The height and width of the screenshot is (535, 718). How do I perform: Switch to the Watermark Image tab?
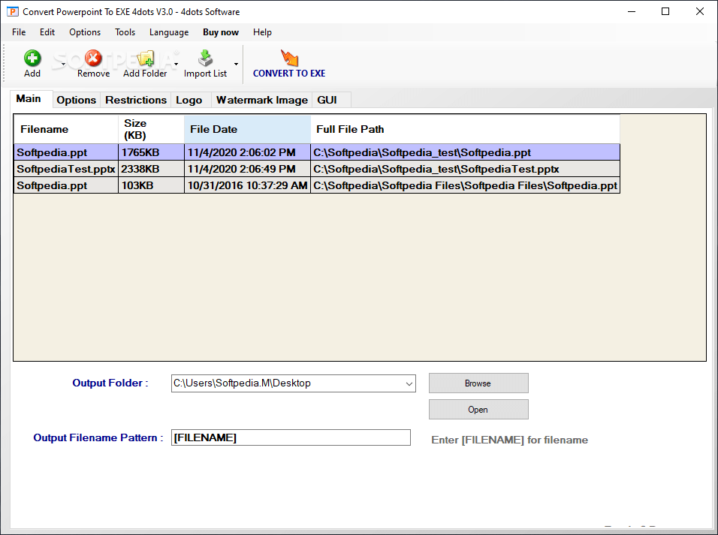click(x=262, y=100)
